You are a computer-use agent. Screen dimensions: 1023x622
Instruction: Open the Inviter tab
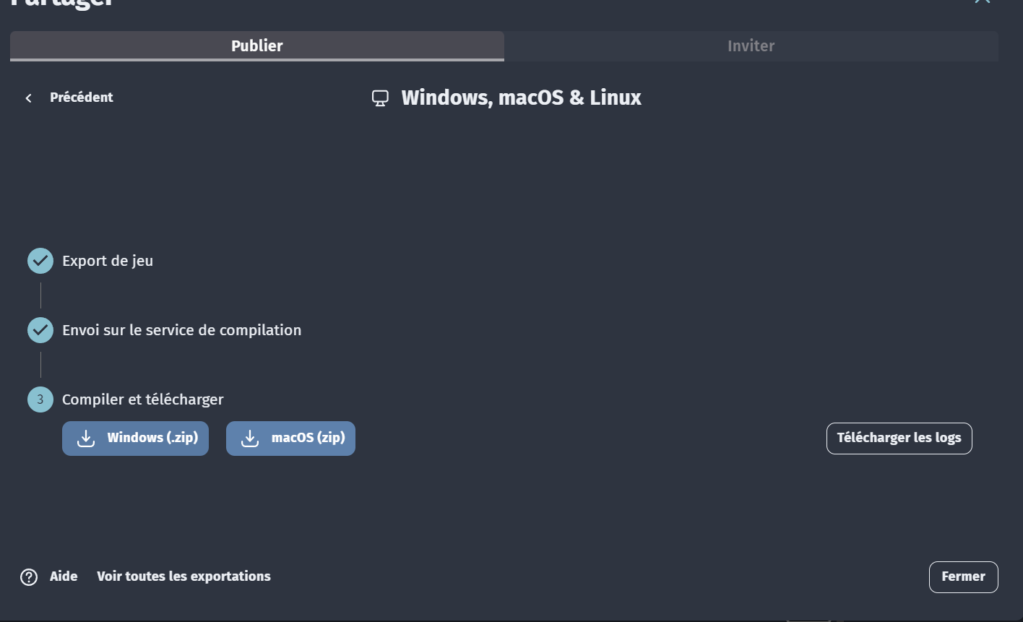[x=751, y=46]
